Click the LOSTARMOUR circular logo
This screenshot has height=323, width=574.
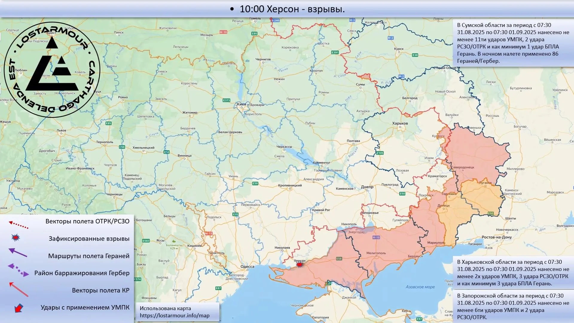[52, 70]
